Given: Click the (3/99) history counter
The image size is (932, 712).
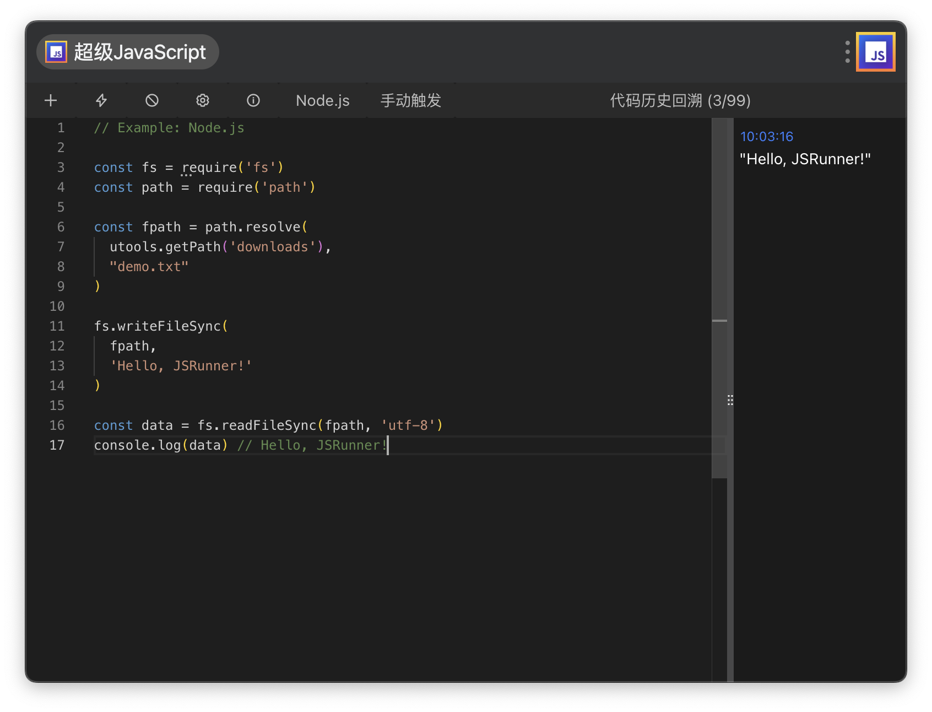Looking at the screenshot, I should coord(730,100).
